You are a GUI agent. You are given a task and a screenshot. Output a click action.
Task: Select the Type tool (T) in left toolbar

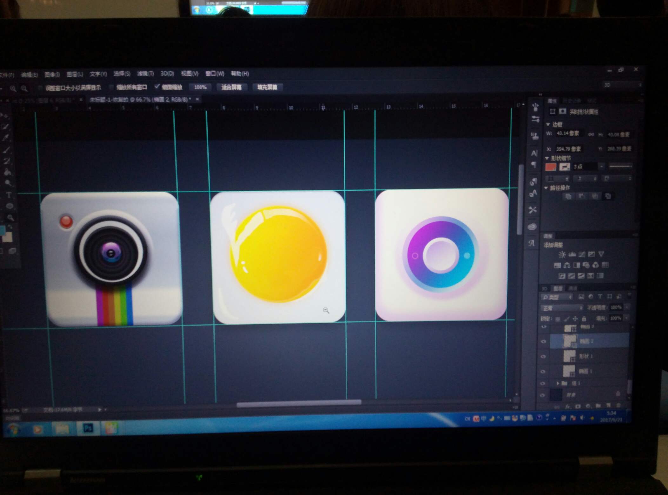pyautogui.click(x=9, y=195)
